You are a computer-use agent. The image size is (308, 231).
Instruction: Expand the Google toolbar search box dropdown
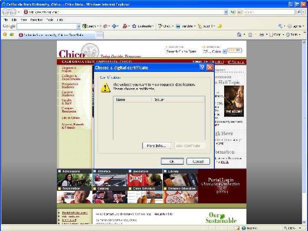click(x=78, y=27)
